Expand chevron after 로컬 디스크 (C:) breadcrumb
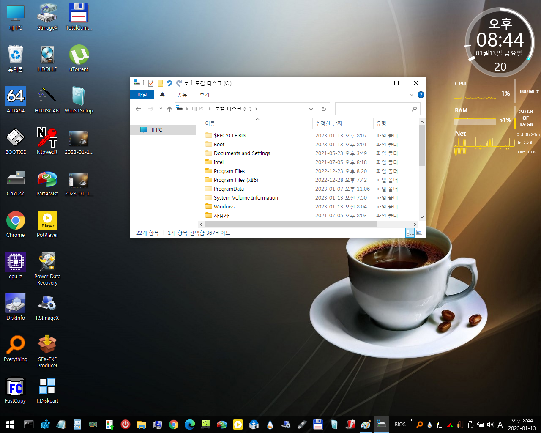 [256, 109]
